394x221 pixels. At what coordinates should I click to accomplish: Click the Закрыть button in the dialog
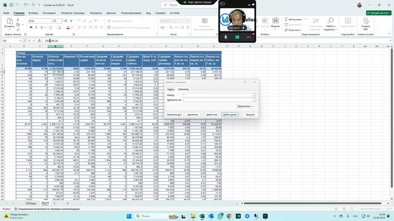[x=250, y=115]
